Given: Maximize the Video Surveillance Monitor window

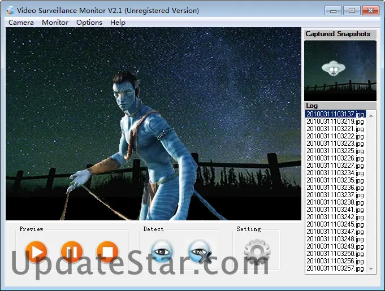Looking at the screenshot, I should 352,11.
